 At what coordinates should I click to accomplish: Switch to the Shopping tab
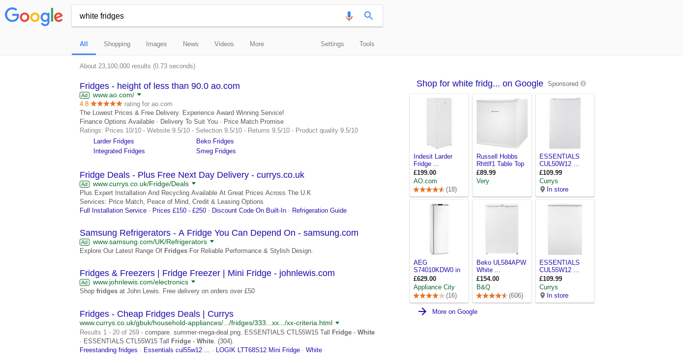pyautogui.click(x=117, y=44)
